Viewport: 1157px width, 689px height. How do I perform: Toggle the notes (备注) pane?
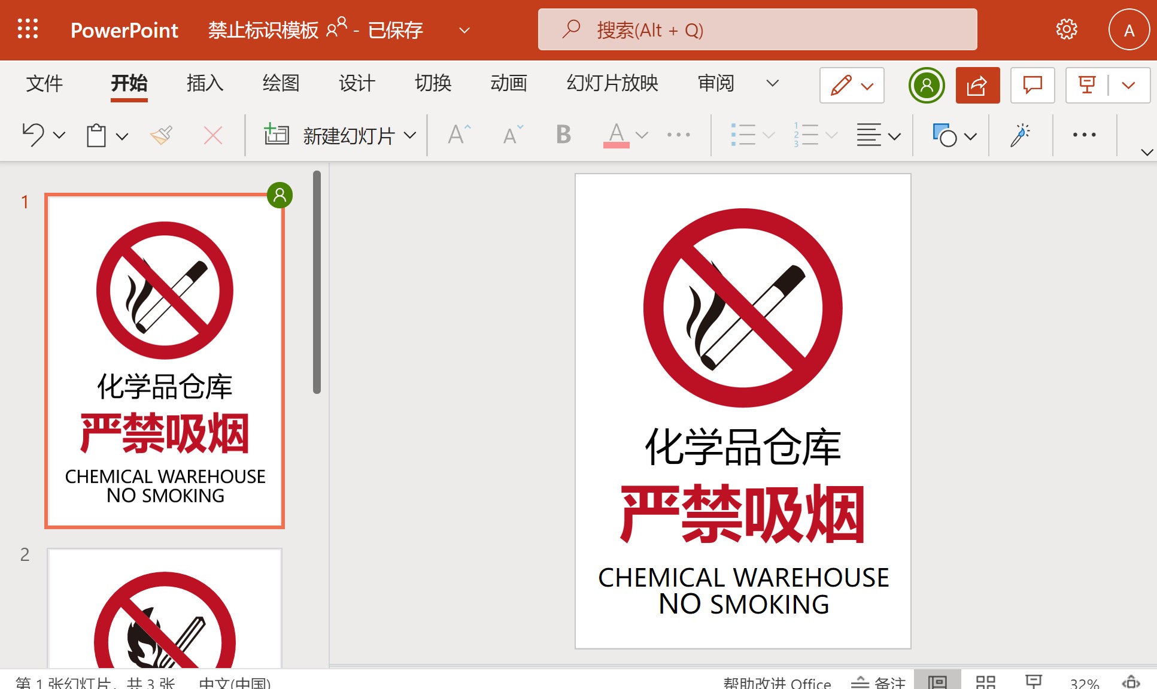coord(878,682)
